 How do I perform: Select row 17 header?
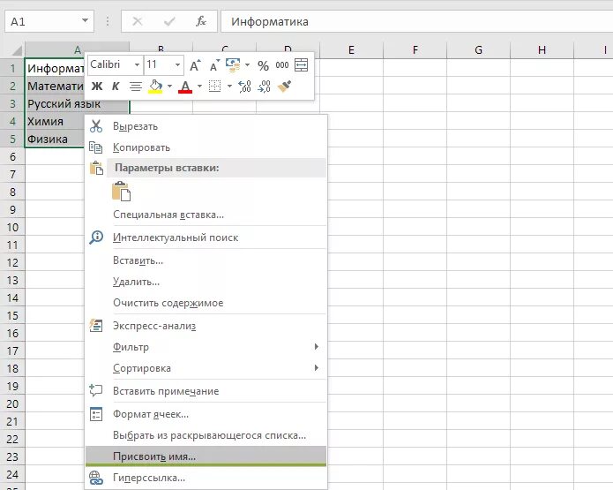12,351
